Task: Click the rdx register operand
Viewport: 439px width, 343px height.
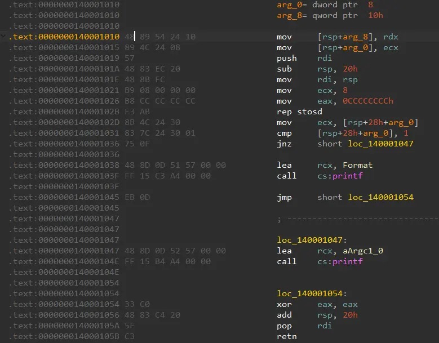Action: 391,37
